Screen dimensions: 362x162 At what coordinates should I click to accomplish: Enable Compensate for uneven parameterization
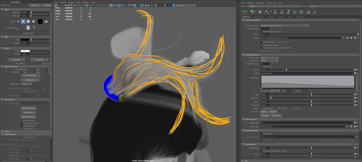(261, 48)
